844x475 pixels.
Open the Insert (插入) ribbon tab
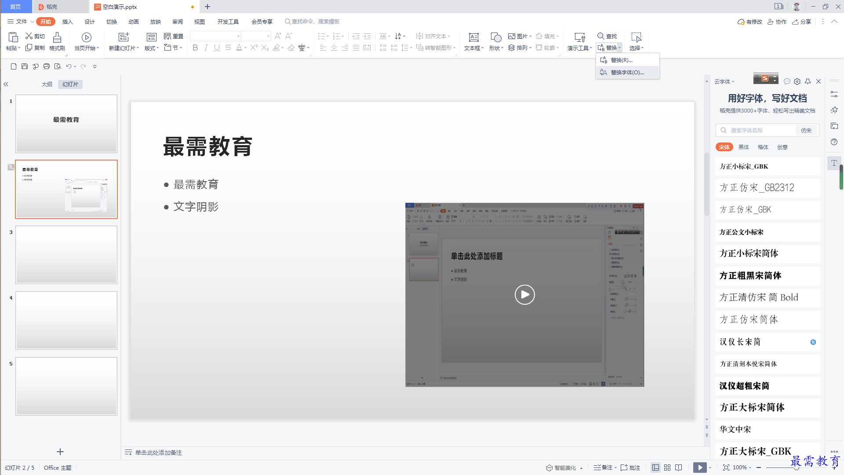pos(67,22)
